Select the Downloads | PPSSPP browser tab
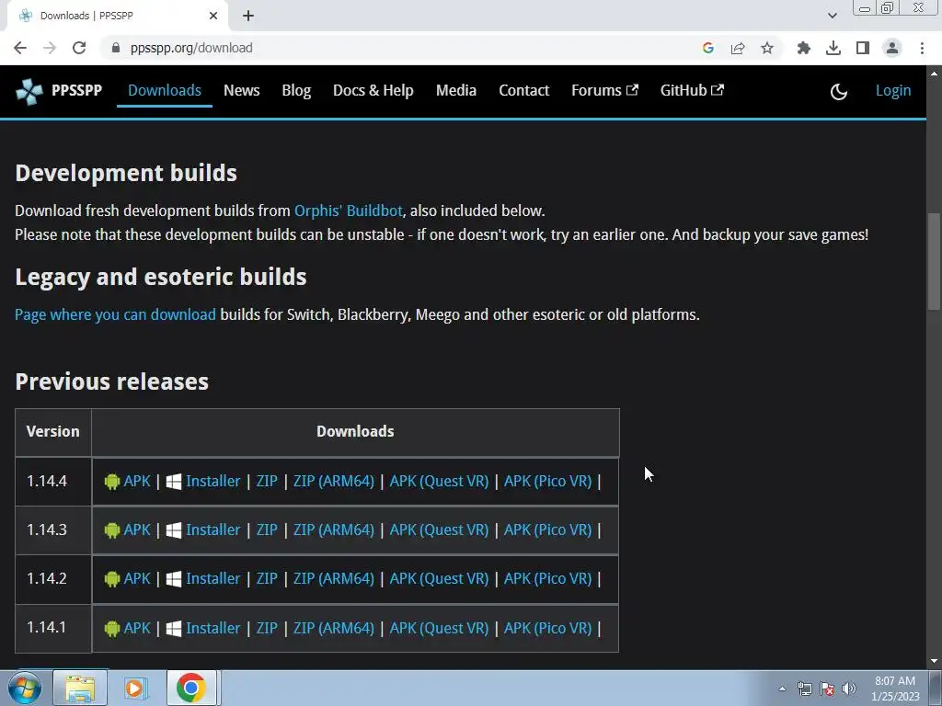This screenshot has width=942, height=706. pyautogui.click(x=117, y=16)
